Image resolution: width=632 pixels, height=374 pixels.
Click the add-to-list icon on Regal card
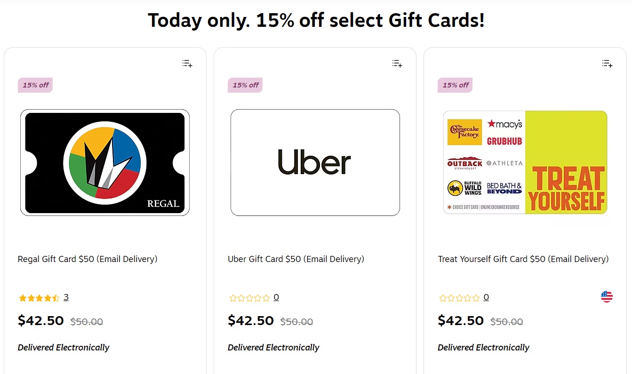(187, 63)
